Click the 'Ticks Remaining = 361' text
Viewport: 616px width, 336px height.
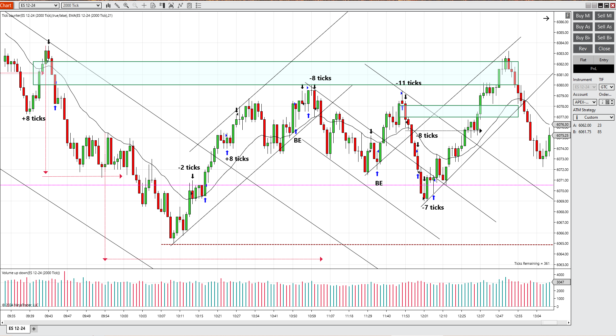coord(532,263)
